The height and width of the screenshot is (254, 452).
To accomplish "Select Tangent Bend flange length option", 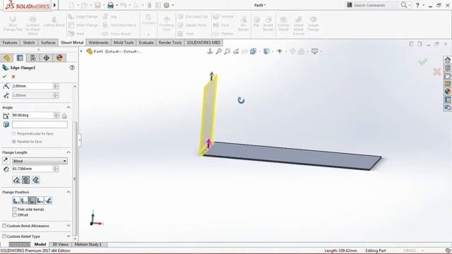I will 36,180.
